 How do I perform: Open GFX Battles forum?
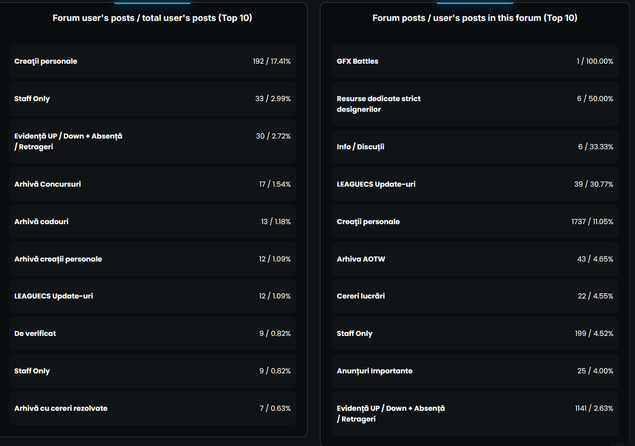[x=358, y=62]
